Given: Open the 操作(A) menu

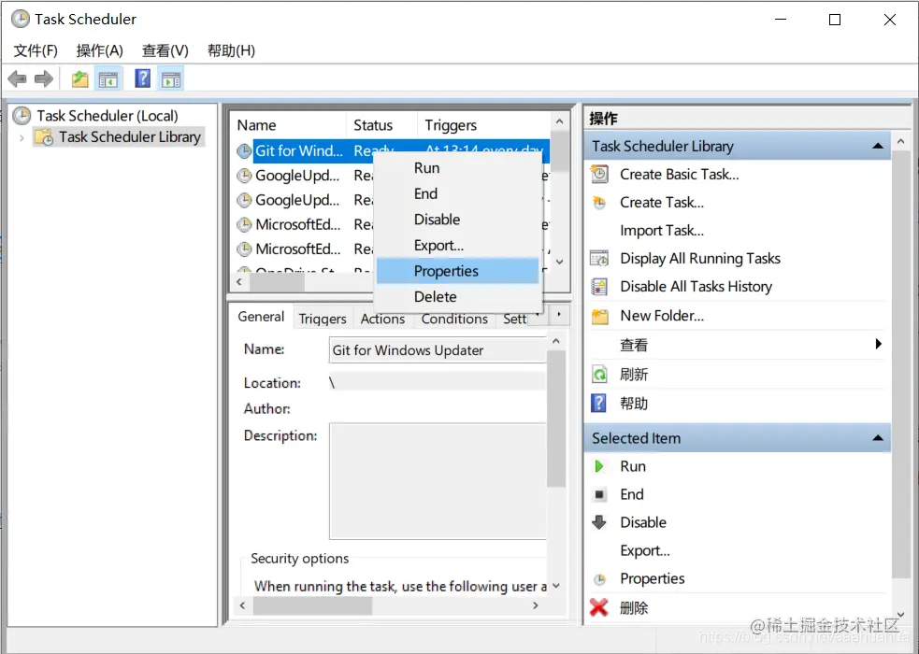Looking at the screenshot, I should point(100,51).
